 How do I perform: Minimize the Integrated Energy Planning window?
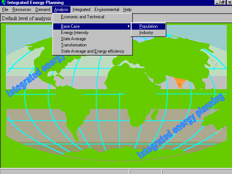(217, 3)
